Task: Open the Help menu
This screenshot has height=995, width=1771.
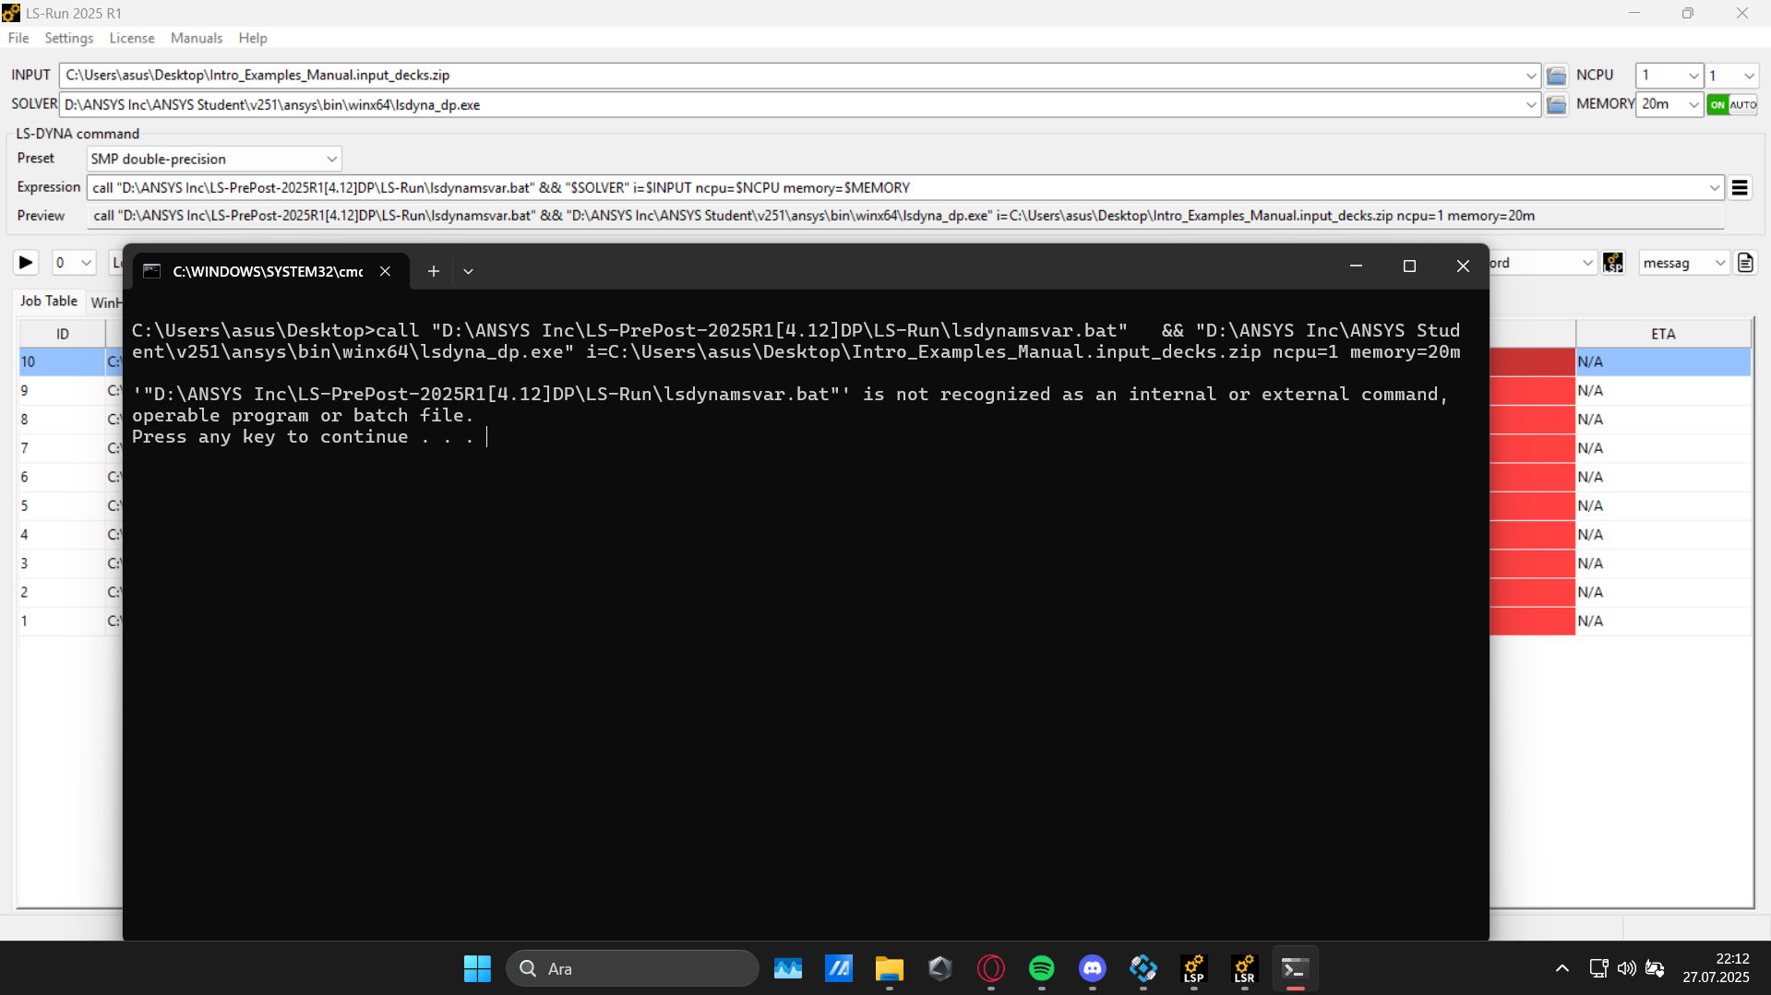Action: tap(253, 38)
